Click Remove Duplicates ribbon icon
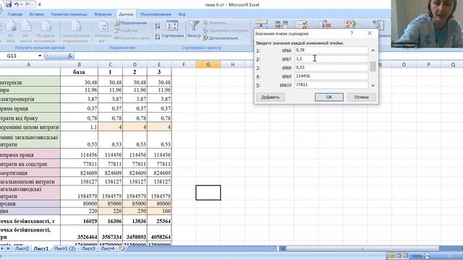The width and height of the screenshot is (463, 260). (x=281, y=24)
